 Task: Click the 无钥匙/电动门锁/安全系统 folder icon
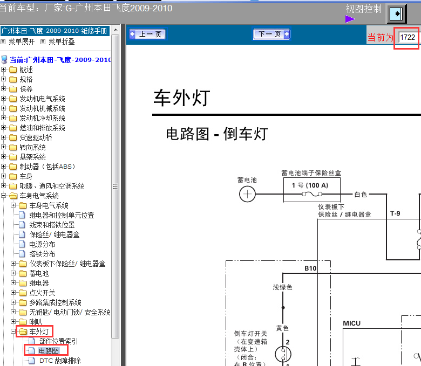click(x=23, y=312)
